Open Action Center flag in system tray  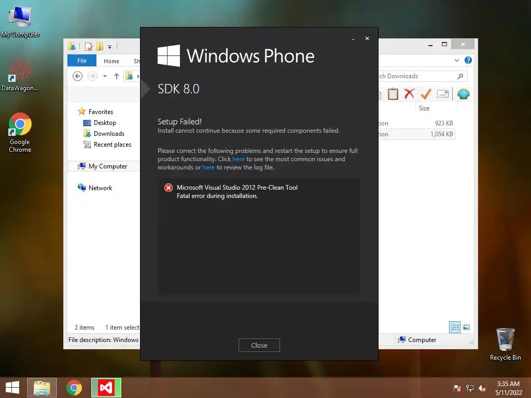[457, 388]
